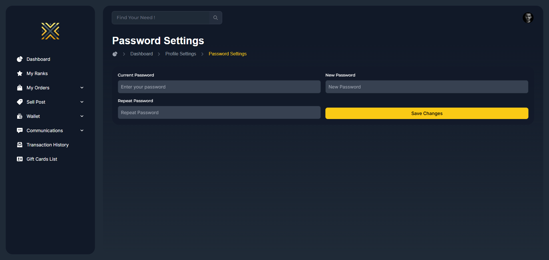Click into the Repeat Password field
Viewport: 549px width, 260px height.
[219, 112]
